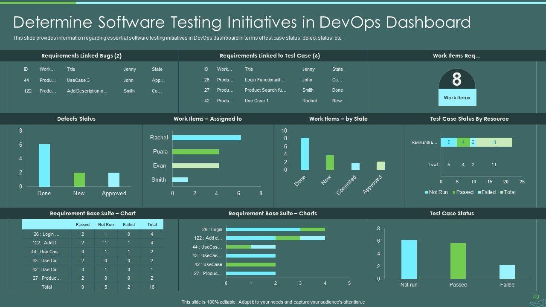This screenshot has width=546, height=307.
Task: Select the Passed column header in suite table
Action: (83, 225)
